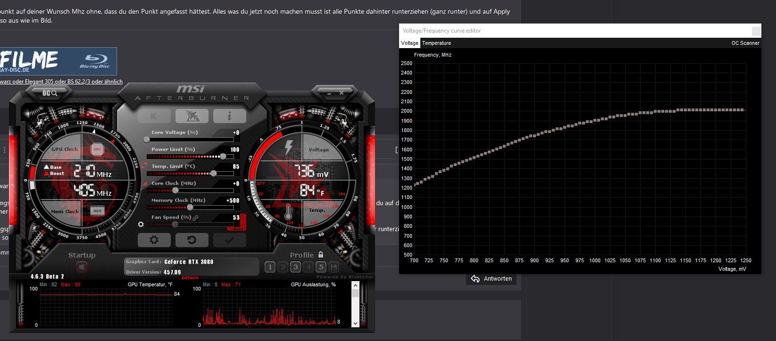Click the Antworten reply button
Screen dimensions: 776x341
(x=491, y=279)
